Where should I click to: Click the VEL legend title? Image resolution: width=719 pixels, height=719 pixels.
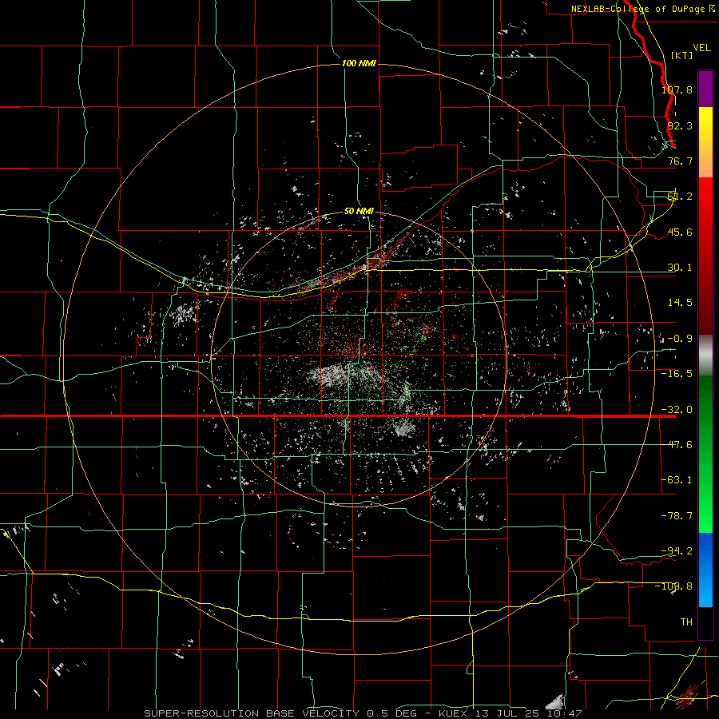pos(701,48)
